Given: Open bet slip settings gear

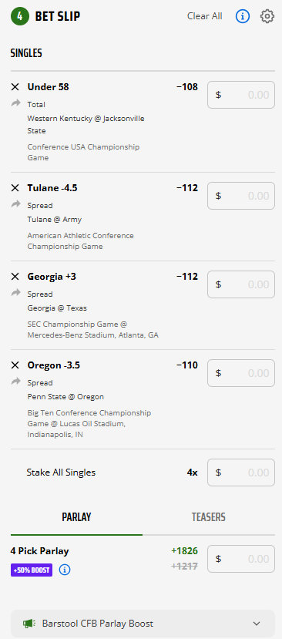Looking at the screenshot, I should pyautogui.click(x=267, y=16).
